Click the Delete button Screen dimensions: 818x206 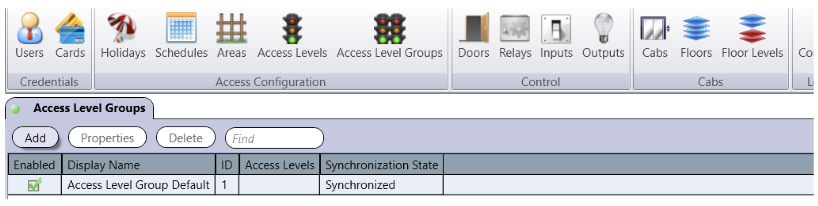[186, 138]
